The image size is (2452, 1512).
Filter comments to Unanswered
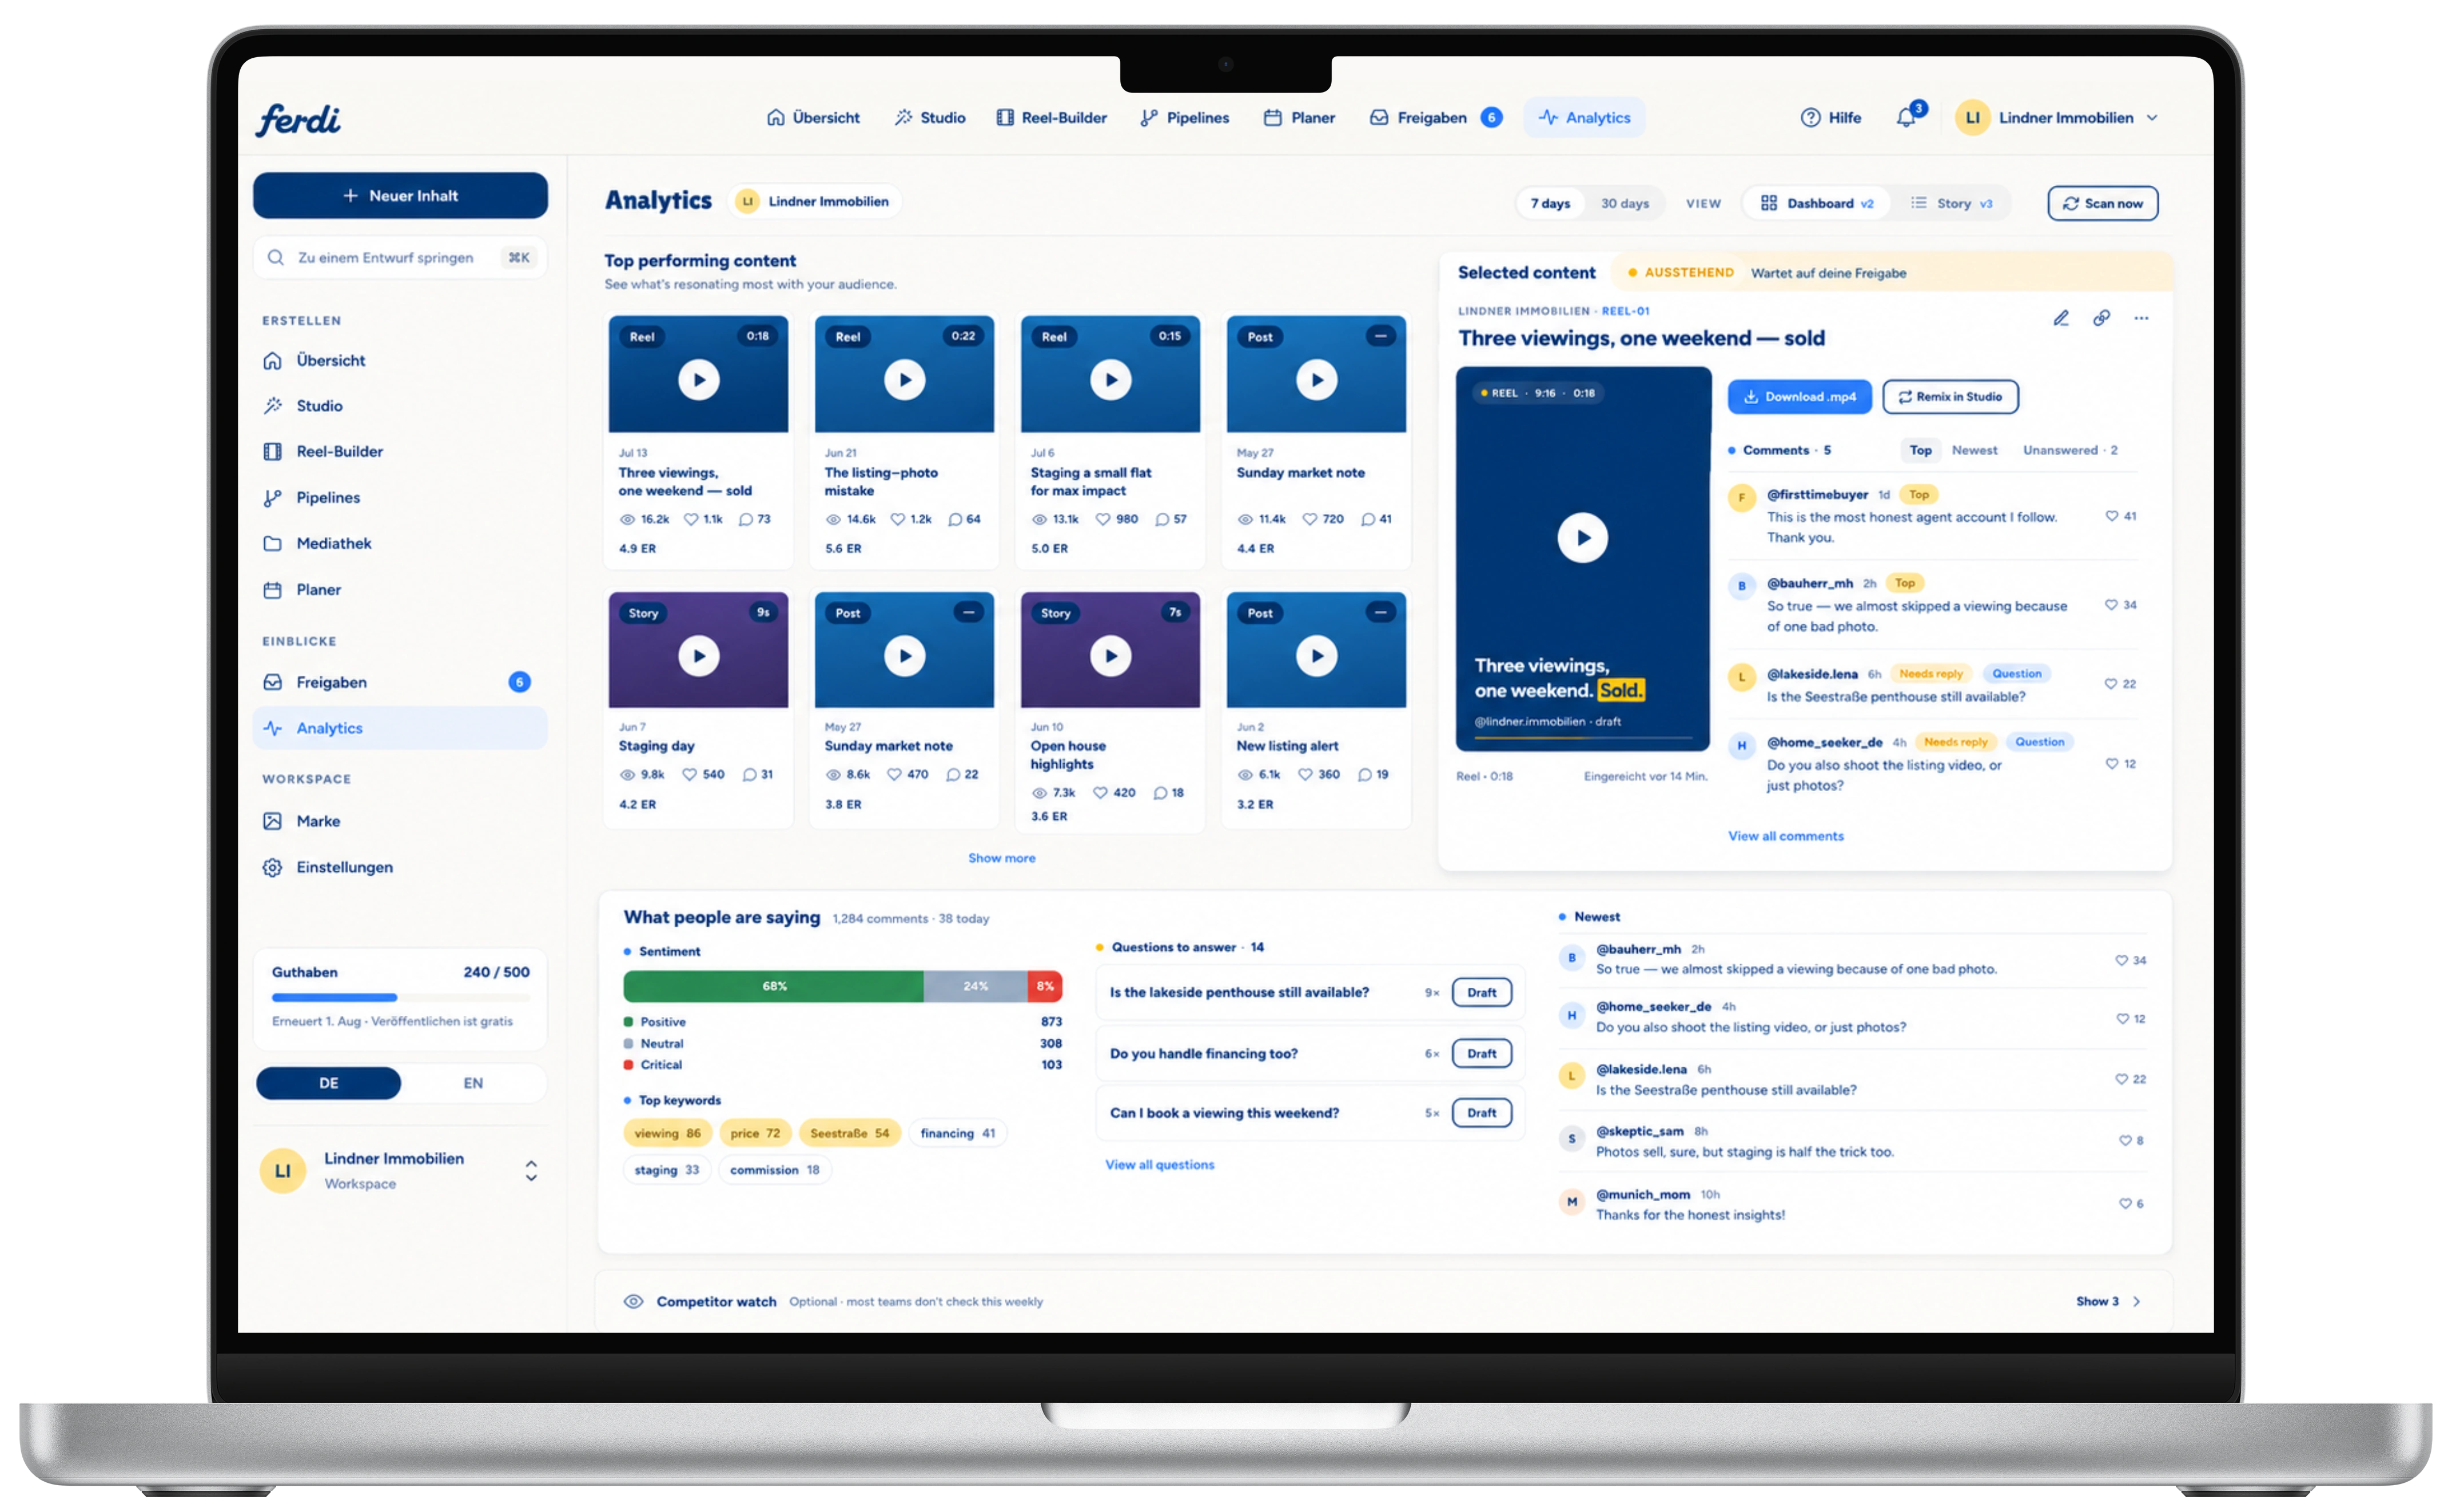[x=2070, y=451]
